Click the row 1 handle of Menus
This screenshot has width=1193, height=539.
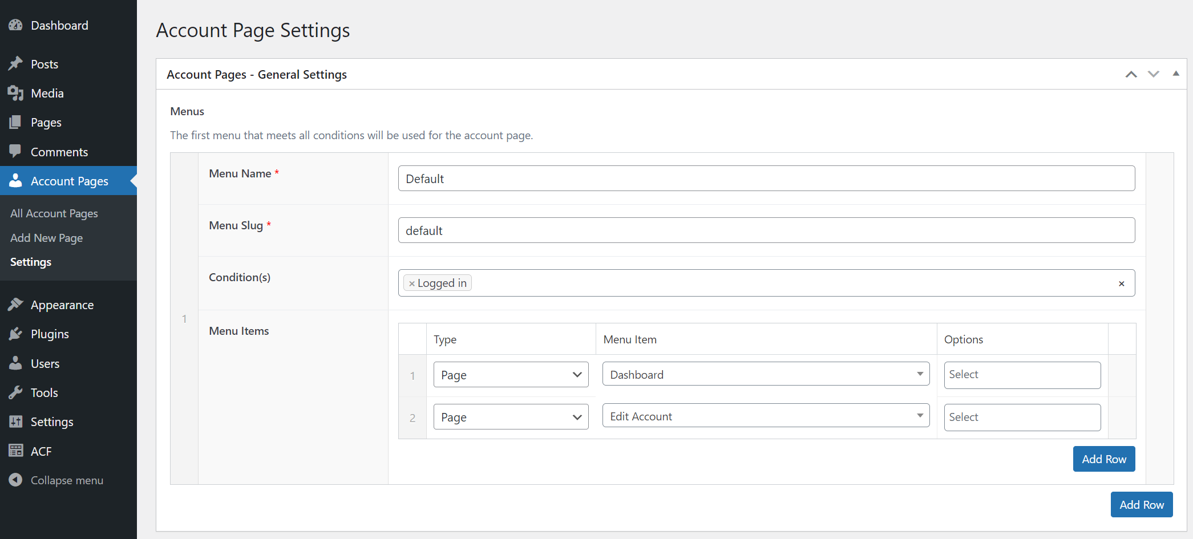pos(184,319)
